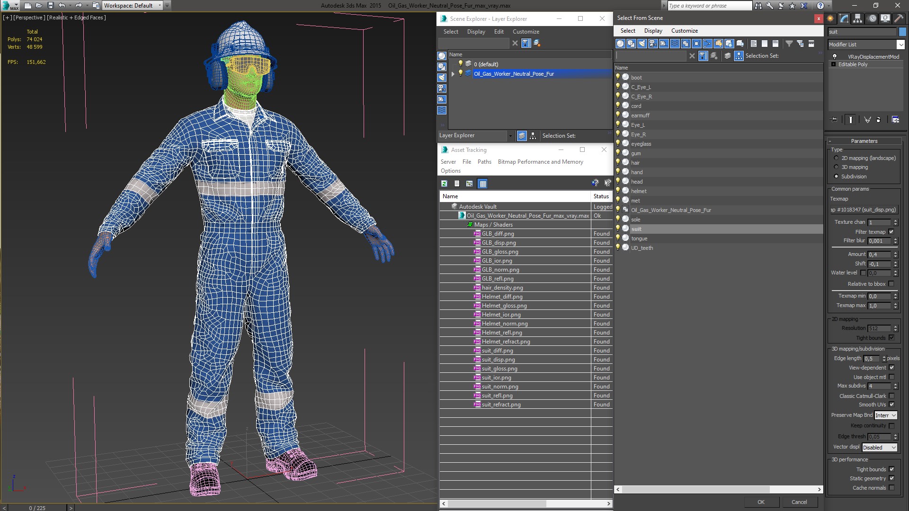Select Subdivision radio button
The width and height of the screenshot is (909, 511).
coord(836,176)
